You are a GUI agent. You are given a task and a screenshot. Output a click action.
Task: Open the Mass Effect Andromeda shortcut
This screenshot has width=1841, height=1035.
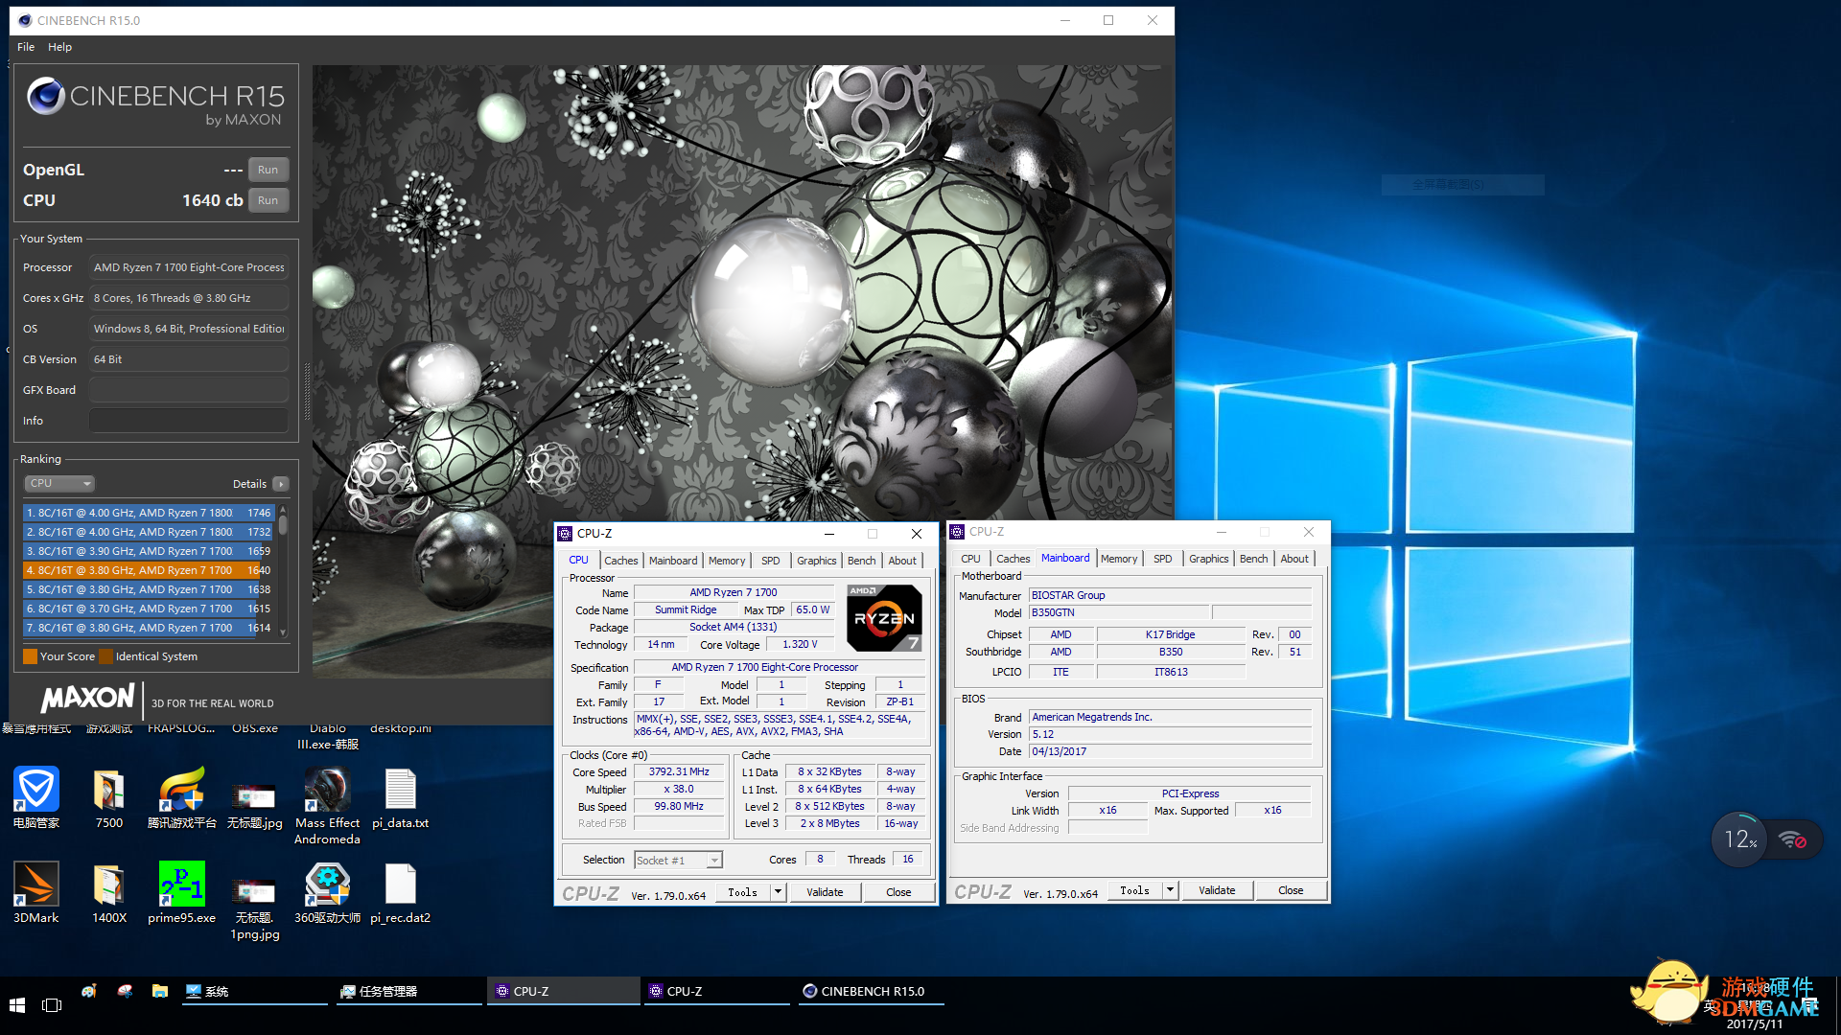pyautogui.click(x=327, y=790)
